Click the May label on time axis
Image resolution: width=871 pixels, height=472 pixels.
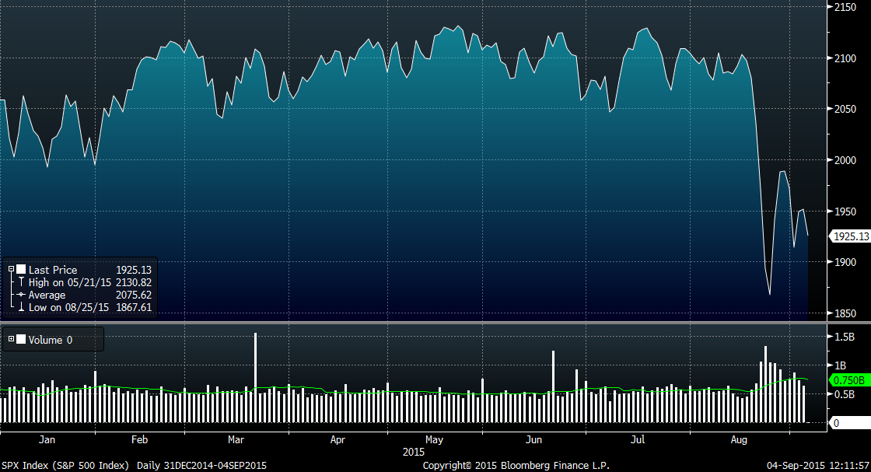click(x=434, y=439)
